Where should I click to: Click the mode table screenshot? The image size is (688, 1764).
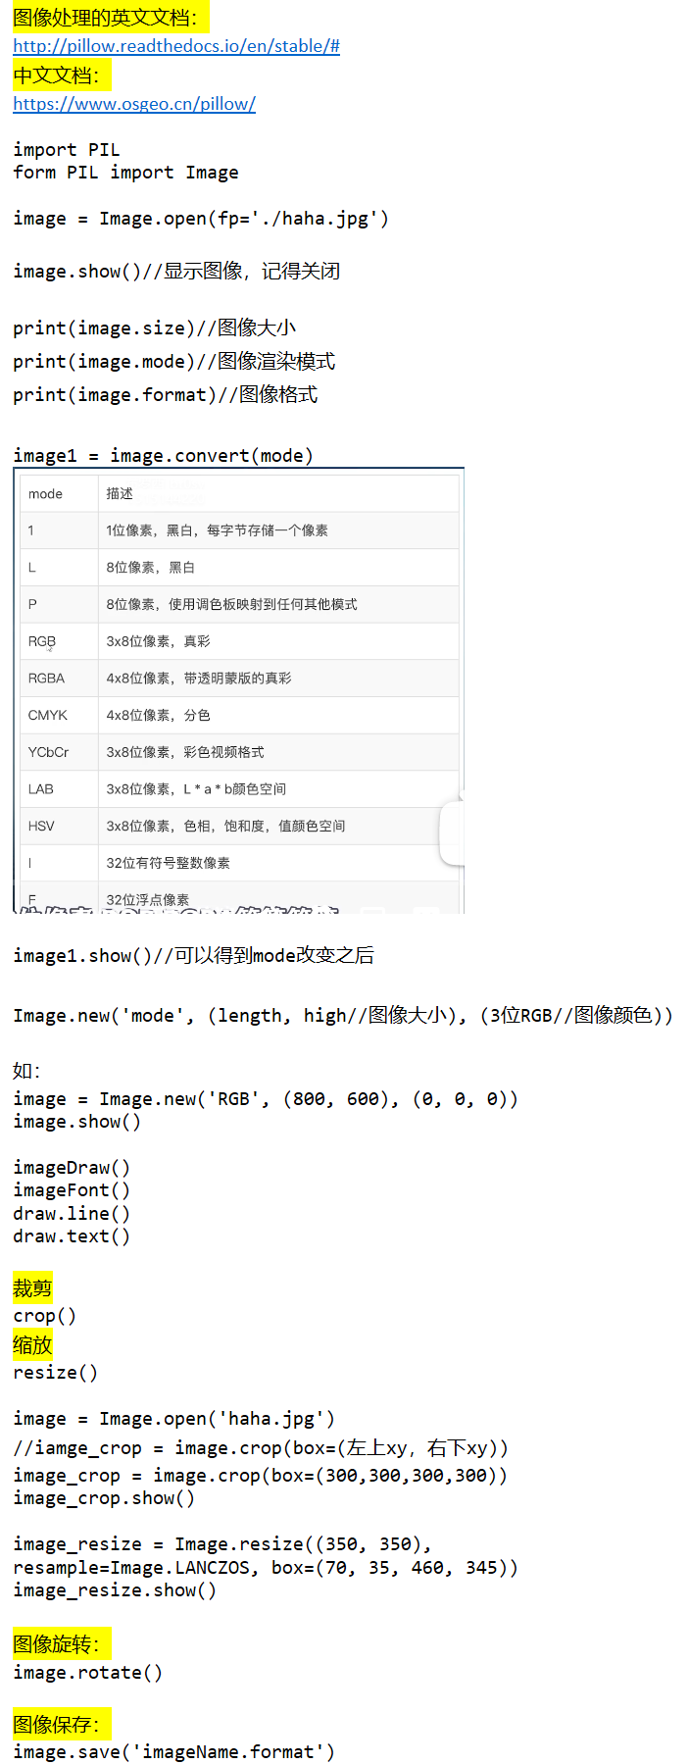point(238,691)
